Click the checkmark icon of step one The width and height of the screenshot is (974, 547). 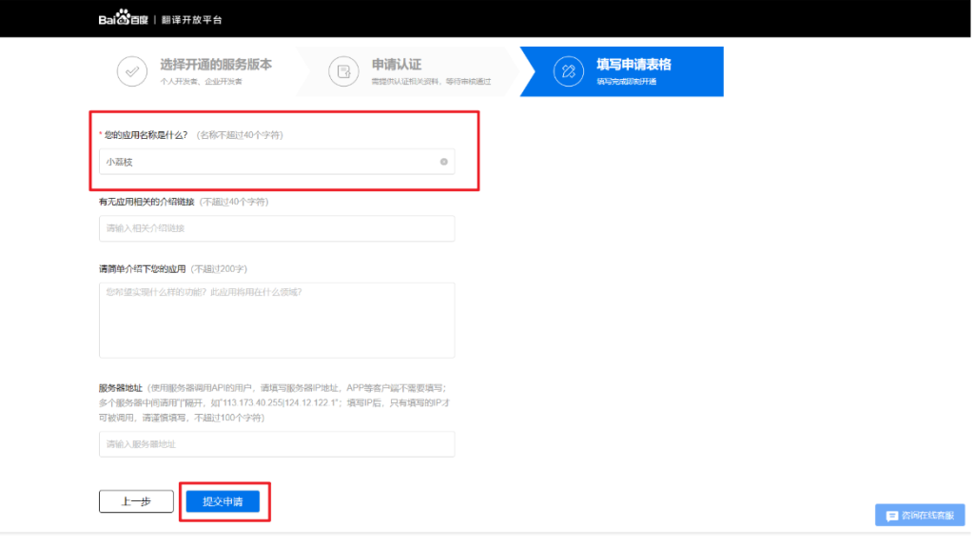click(132, 71)
